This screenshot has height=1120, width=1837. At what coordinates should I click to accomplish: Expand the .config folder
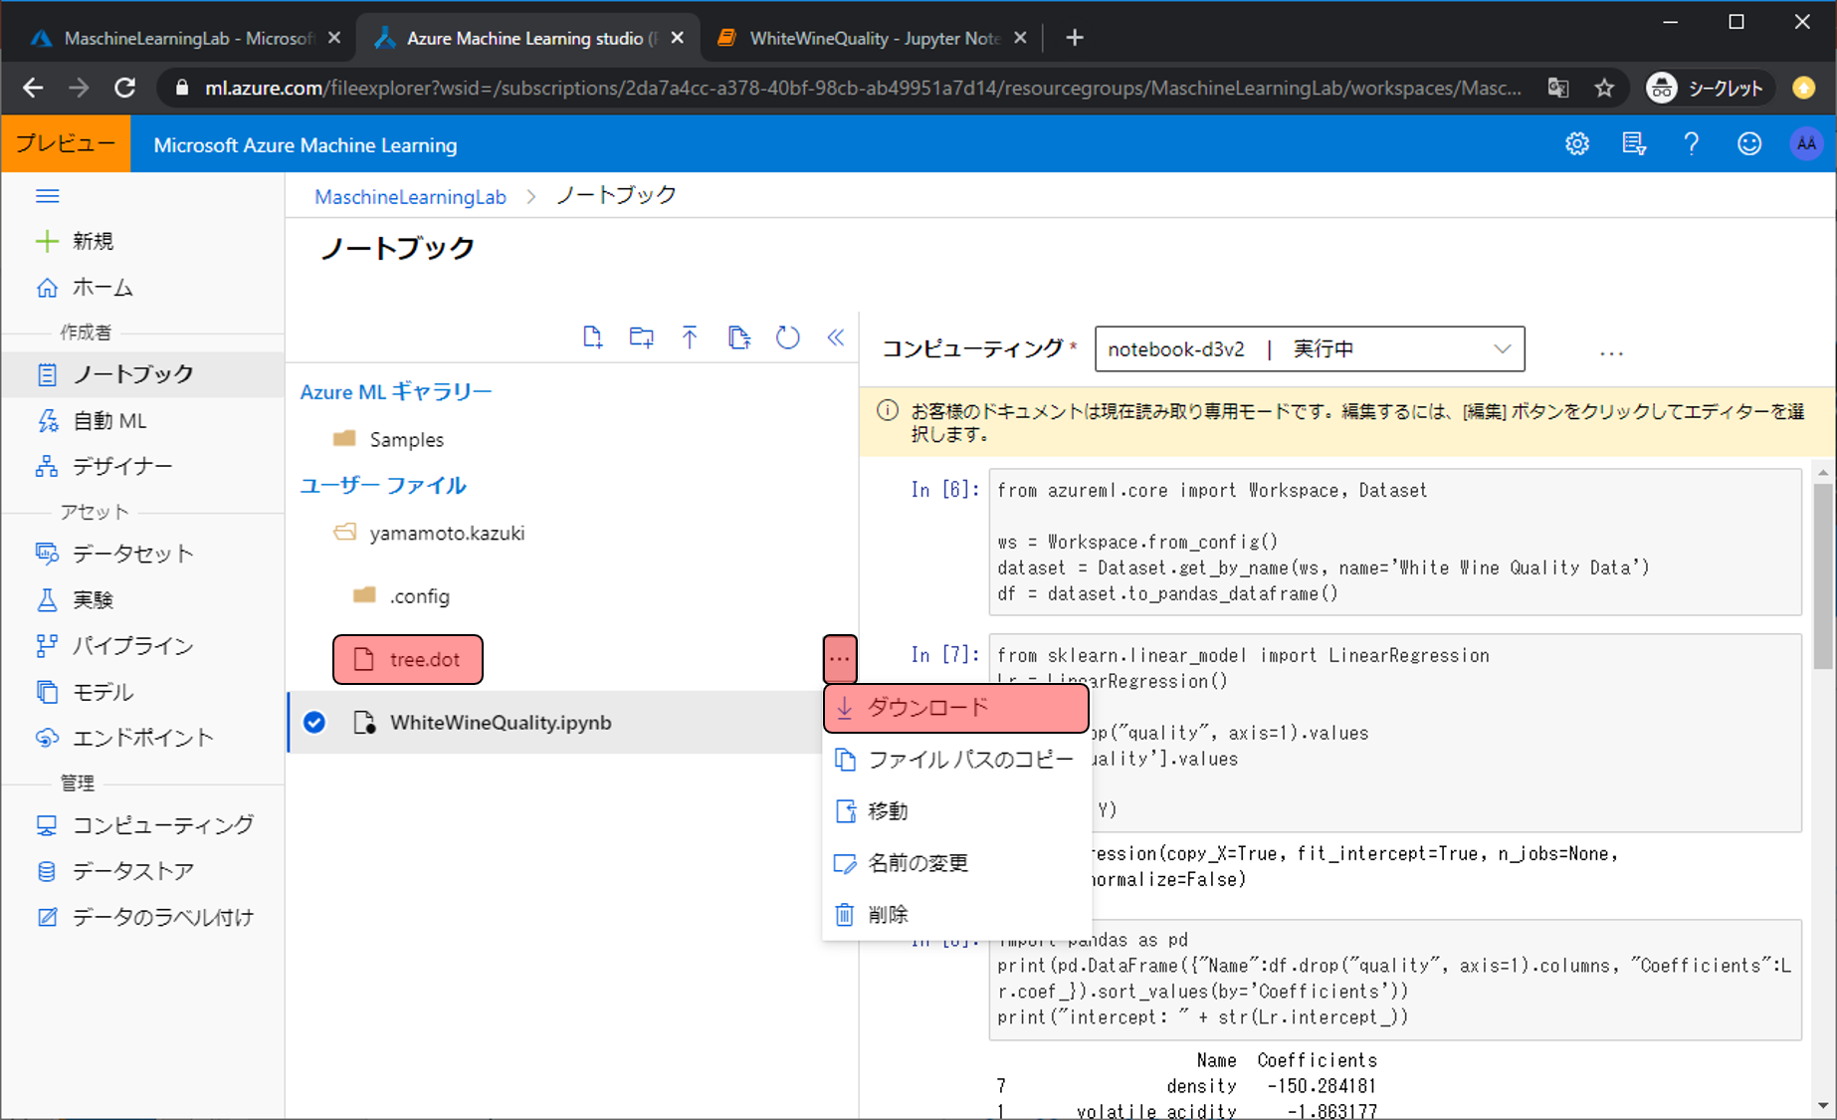(x=419, y=596)
